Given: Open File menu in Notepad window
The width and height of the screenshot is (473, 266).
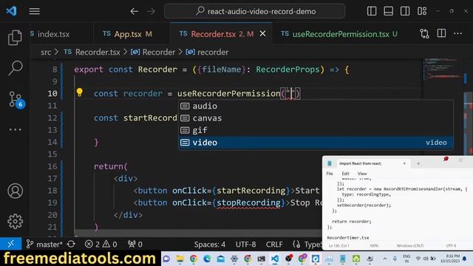Looking at the screenshot, I should (330, 174).
